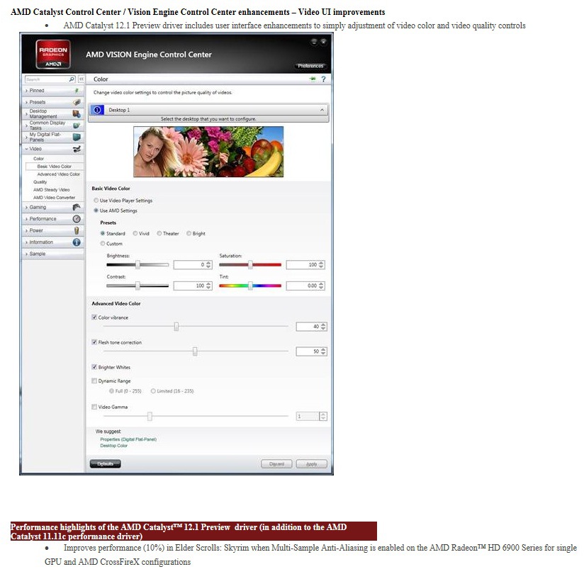584x574 pixels.
Task: Click the green pin icon in Color header
Action: (313, 79)
